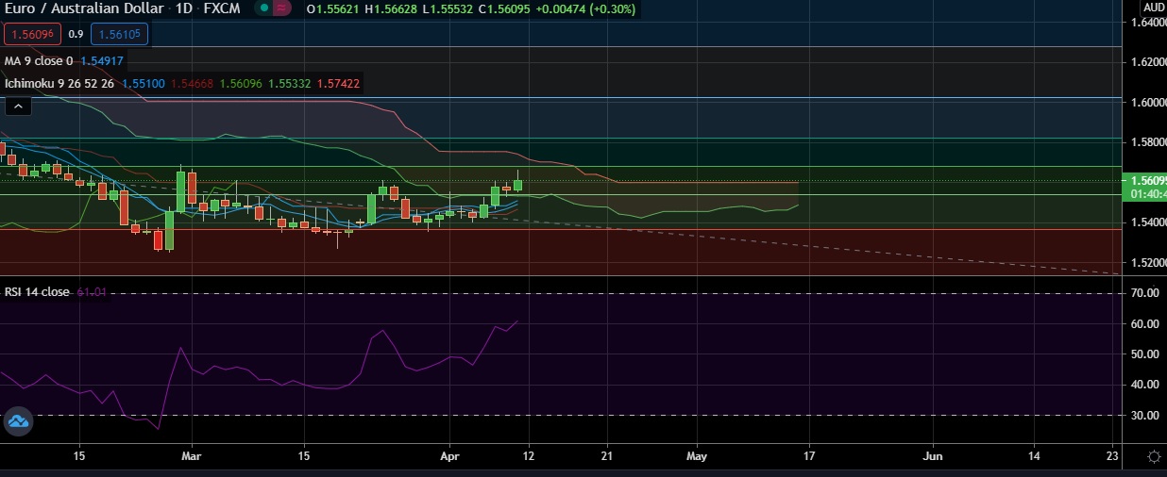Click the RSI 30.00 scale label
This screenshot has height=477, width=1167.
(1145, 416)
